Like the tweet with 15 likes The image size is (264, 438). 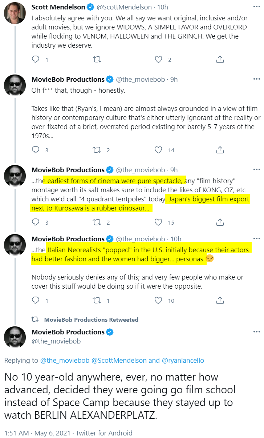158,222
